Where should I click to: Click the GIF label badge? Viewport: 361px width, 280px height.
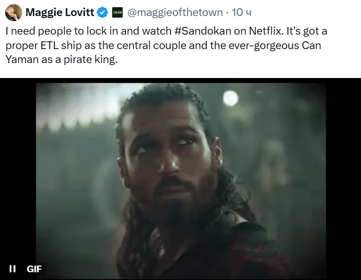34,269
